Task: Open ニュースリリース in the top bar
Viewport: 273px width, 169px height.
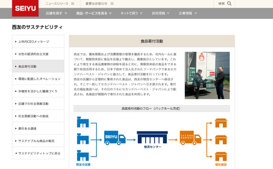Action: coord(57,3)
